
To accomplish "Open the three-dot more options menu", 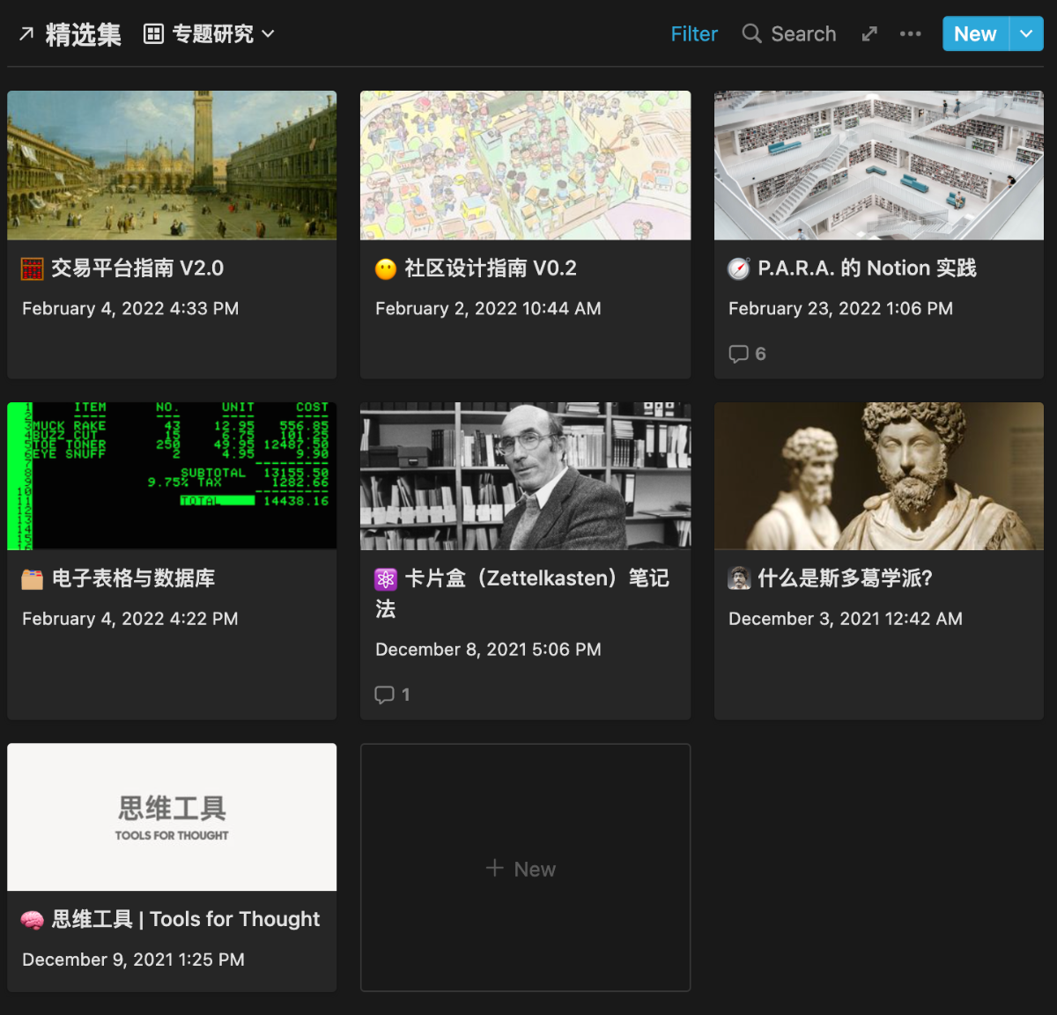I will pos(910,34).
